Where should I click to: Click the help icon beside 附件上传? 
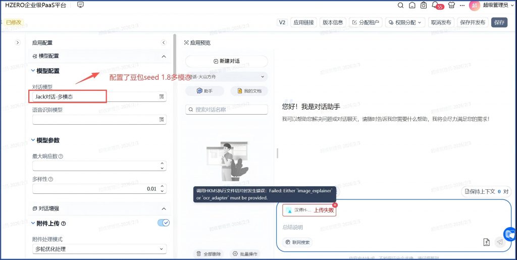(64, 224)
